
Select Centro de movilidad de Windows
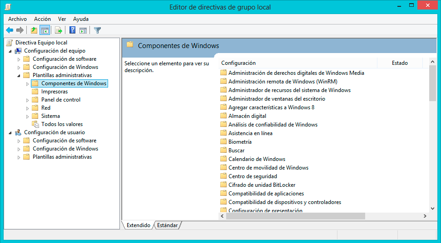point(268,168)
